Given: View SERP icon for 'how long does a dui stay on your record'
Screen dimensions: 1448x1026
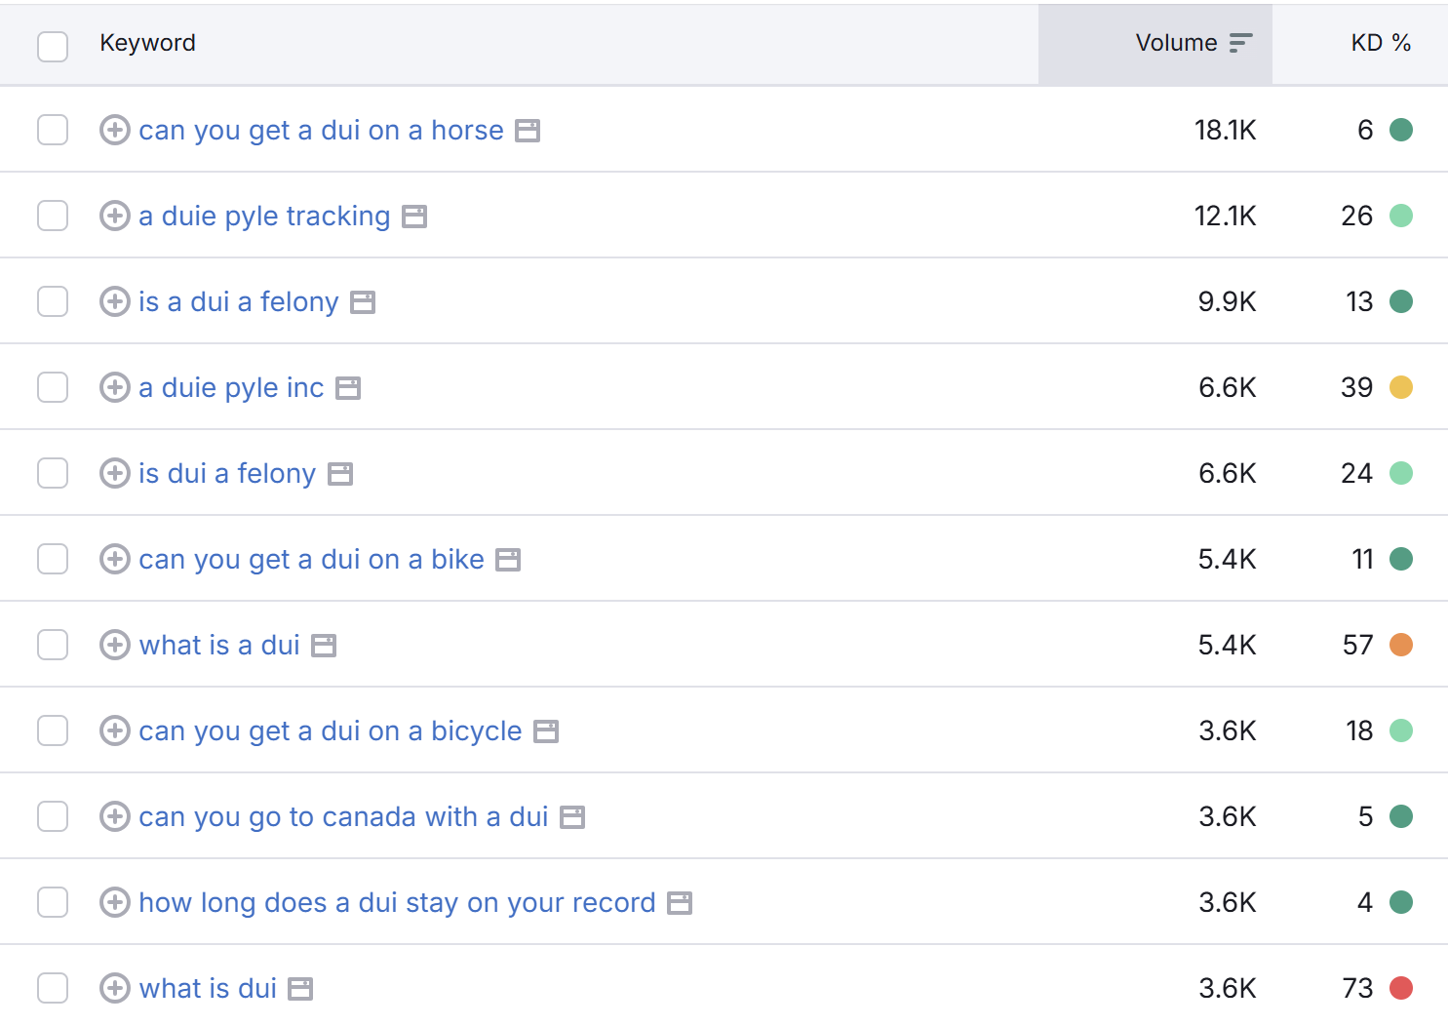Looking at the screenshot, I should coord(680,903).
